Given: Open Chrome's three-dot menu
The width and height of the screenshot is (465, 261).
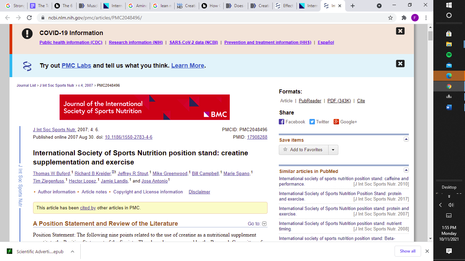Looking at the screenshot, I should point(426,18).
